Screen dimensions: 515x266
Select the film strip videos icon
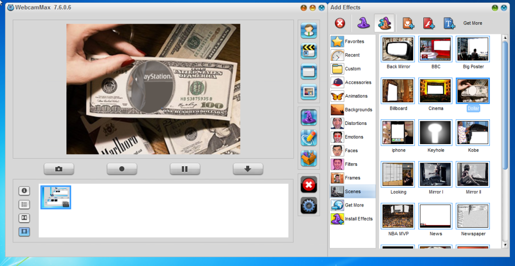click(x=24, y=232)
